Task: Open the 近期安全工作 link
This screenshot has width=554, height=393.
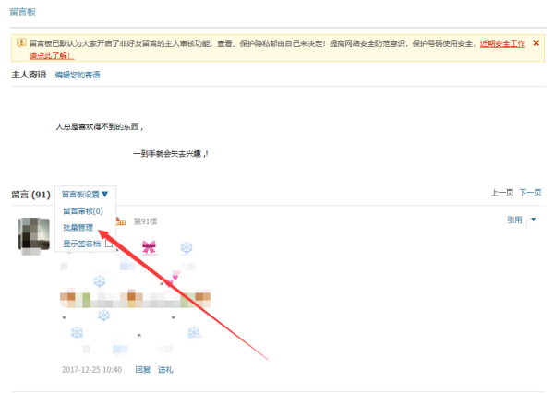Action: pos(502,43)
